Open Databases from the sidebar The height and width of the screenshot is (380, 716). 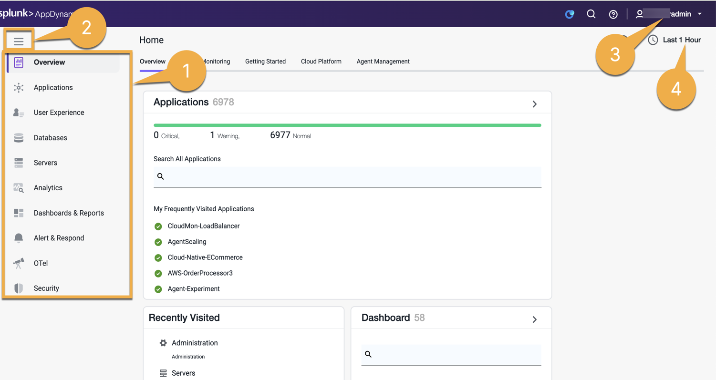(50, 138)
